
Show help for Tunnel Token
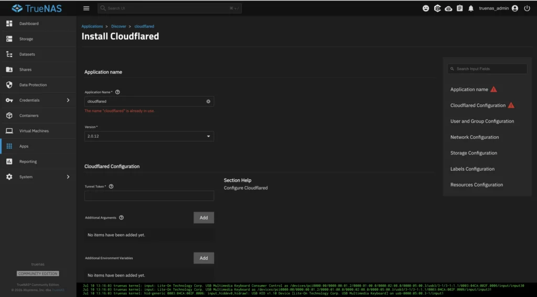point(111,186)
